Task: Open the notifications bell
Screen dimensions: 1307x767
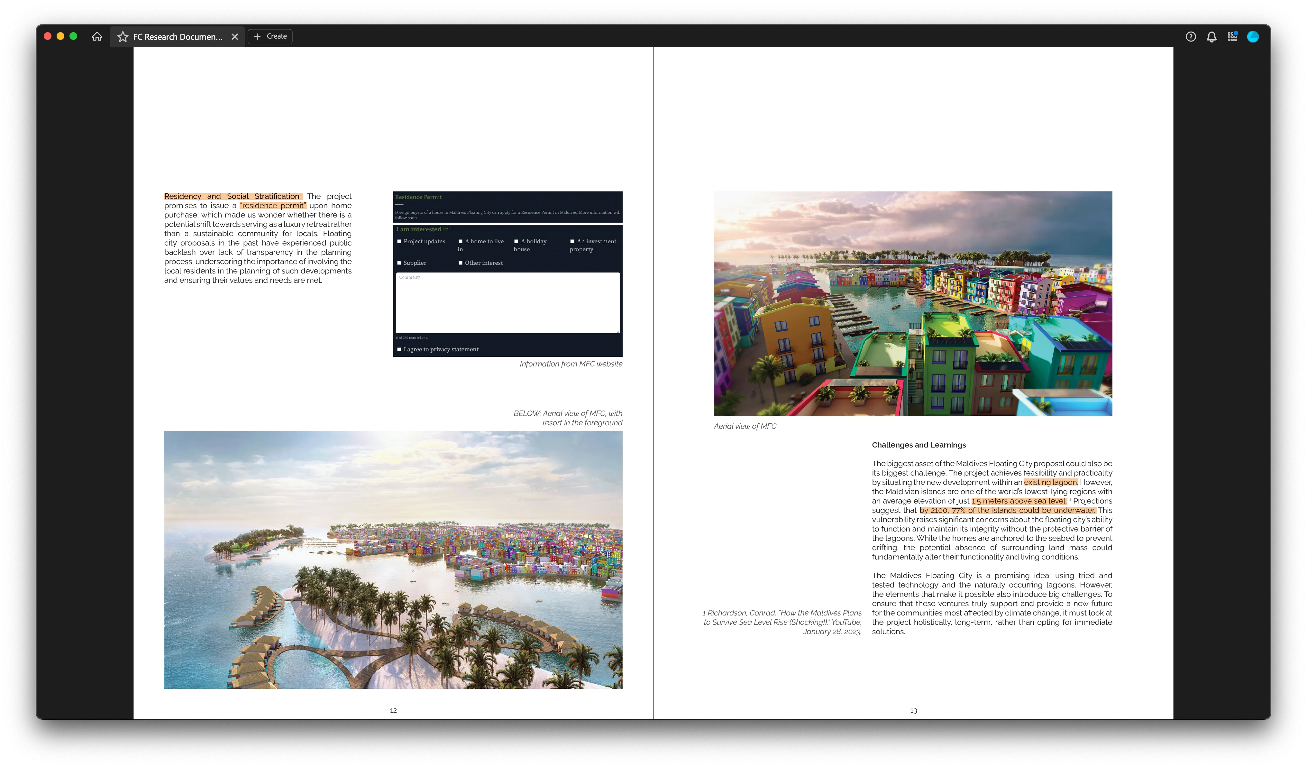Action: pos(1211,37)
